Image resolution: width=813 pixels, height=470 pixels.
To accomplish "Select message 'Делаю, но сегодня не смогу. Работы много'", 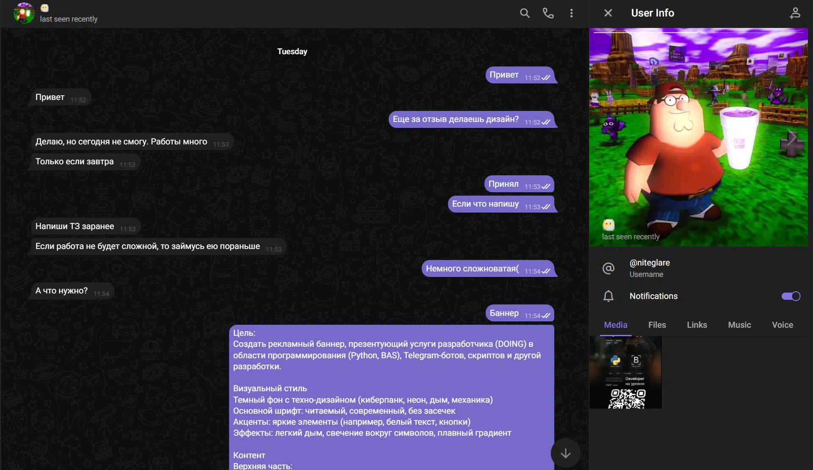I will pyautogui.click(x=132, y=142).
